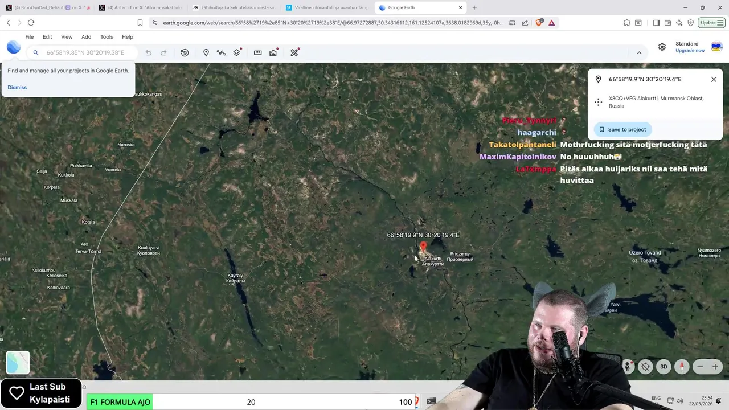Click the Alakurtti town label on map
729x410 pixels.
(x=433, y=261)
